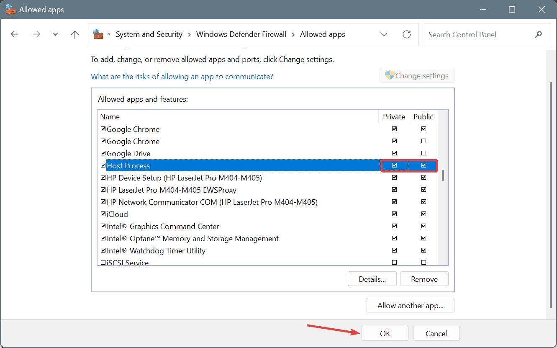Uncheck Private box for Host Process

click(394, 165)
